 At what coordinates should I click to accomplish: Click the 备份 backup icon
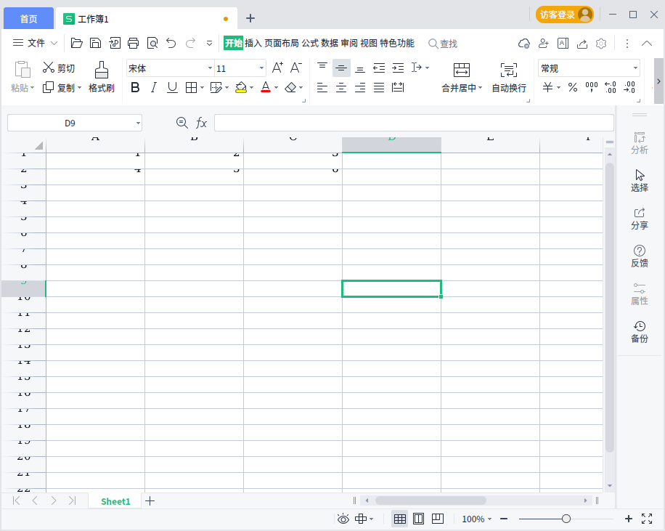tap(640, 332)
